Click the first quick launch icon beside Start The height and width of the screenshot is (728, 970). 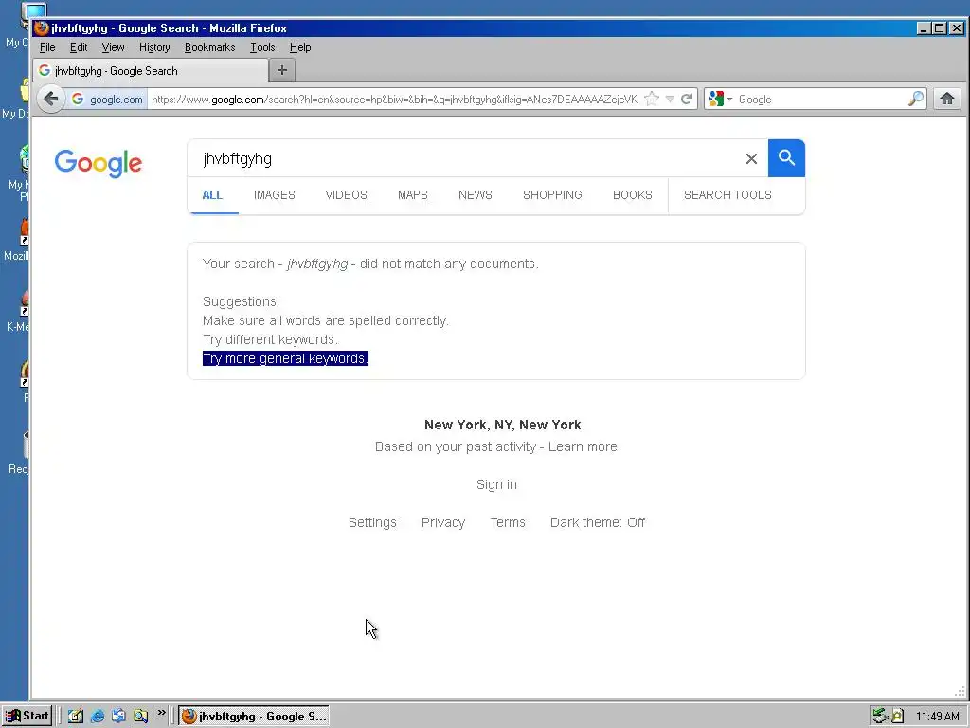tap(76, 716)
